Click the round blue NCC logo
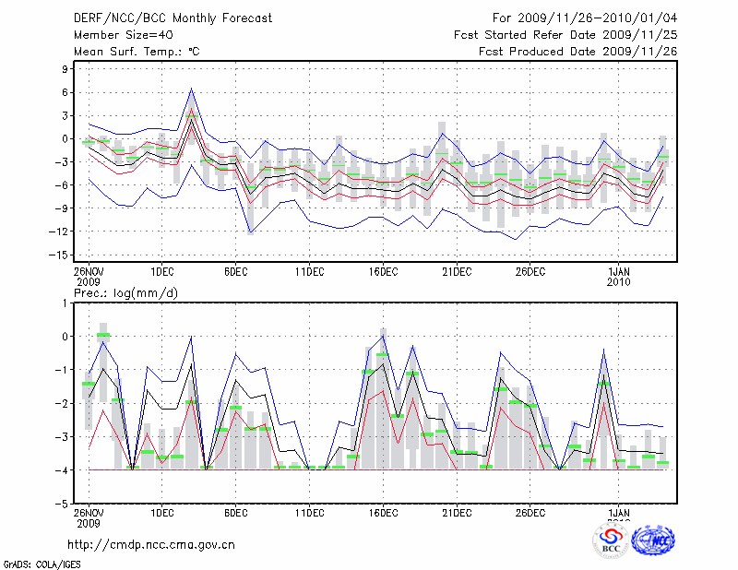Viewport: 738px width, 570px height. pos(652,541)
